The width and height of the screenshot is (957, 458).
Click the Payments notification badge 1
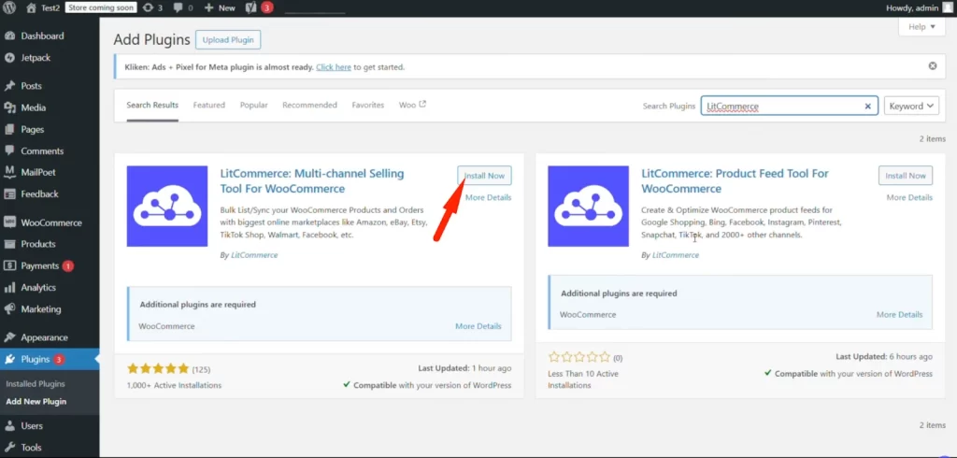(67, 266)
